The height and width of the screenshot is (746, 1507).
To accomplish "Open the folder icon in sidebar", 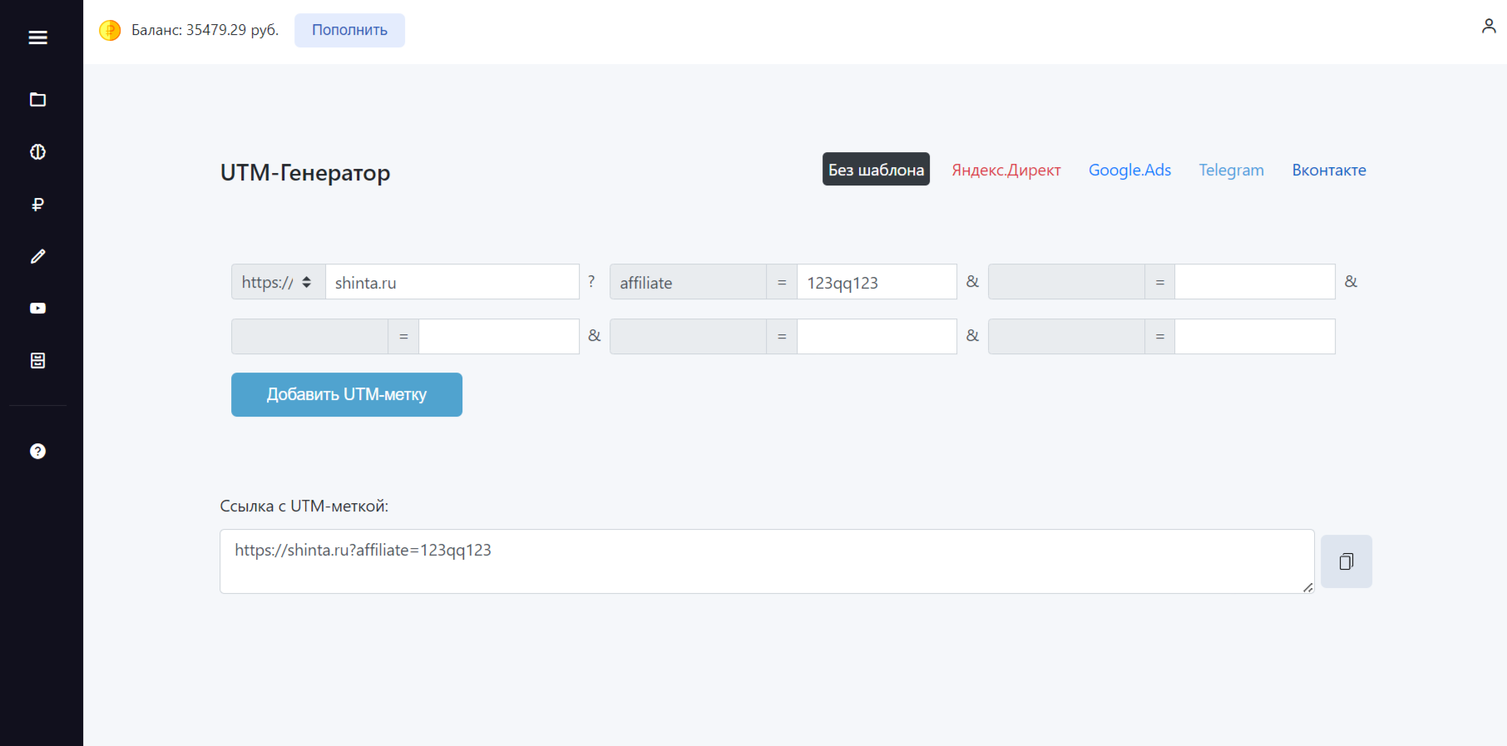I will coord(37,100).
